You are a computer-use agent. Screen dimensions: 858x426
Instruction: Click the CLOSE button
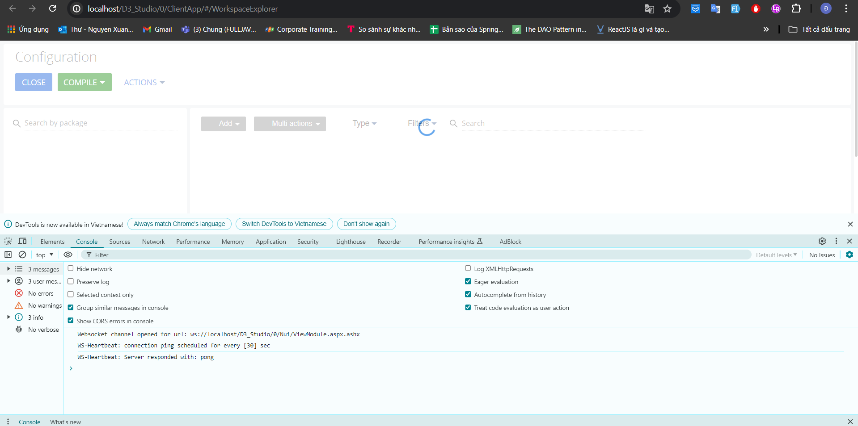click(x=34, y=82)
